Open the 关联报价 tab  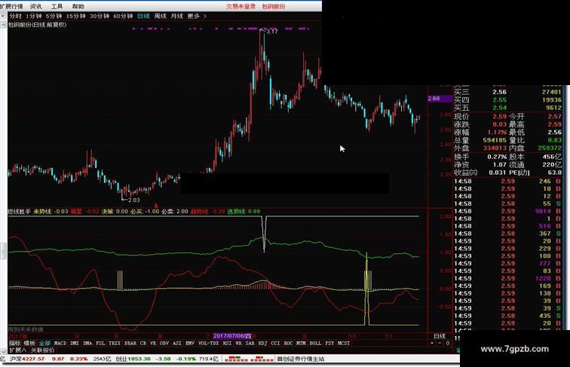pyautogui.click(x=42, y=350)
